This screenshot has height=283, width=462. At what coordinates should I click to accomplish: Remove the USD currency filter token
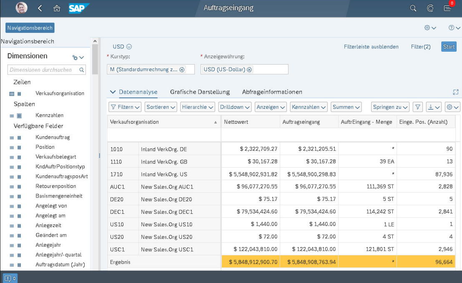coord(249,69)
